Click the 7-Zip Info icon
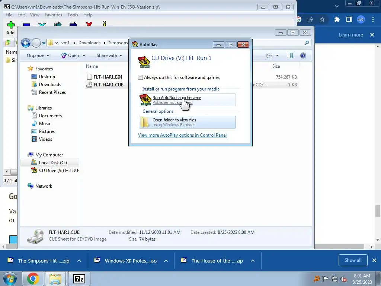Image resolution: width=381 pixels, height=286 pixels. point(105,23)
